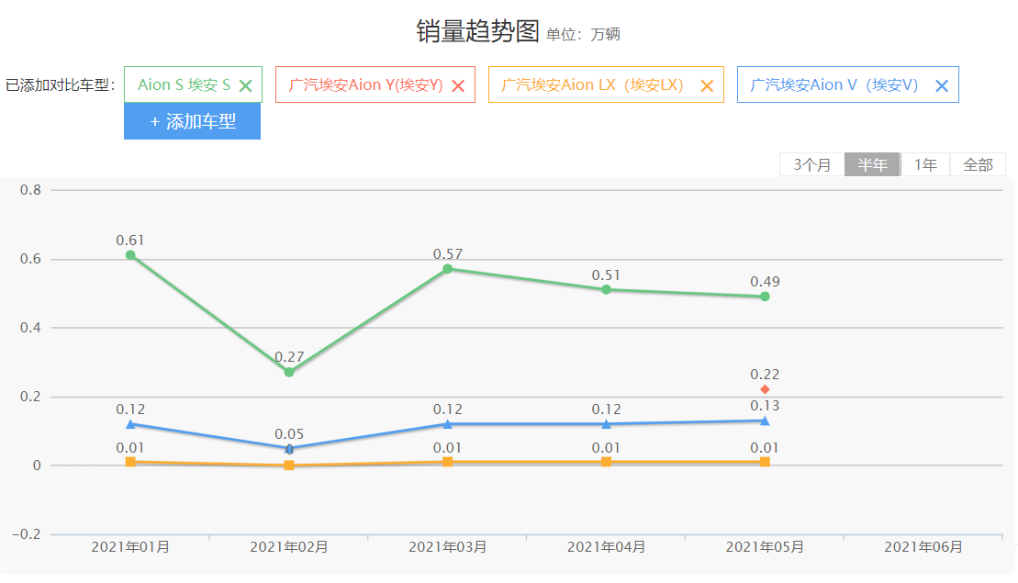The width and height of the screenshot is (1018, 583).
Task: Click orange square marker in April
Action: pyautogui.click(x=606, y=462)
